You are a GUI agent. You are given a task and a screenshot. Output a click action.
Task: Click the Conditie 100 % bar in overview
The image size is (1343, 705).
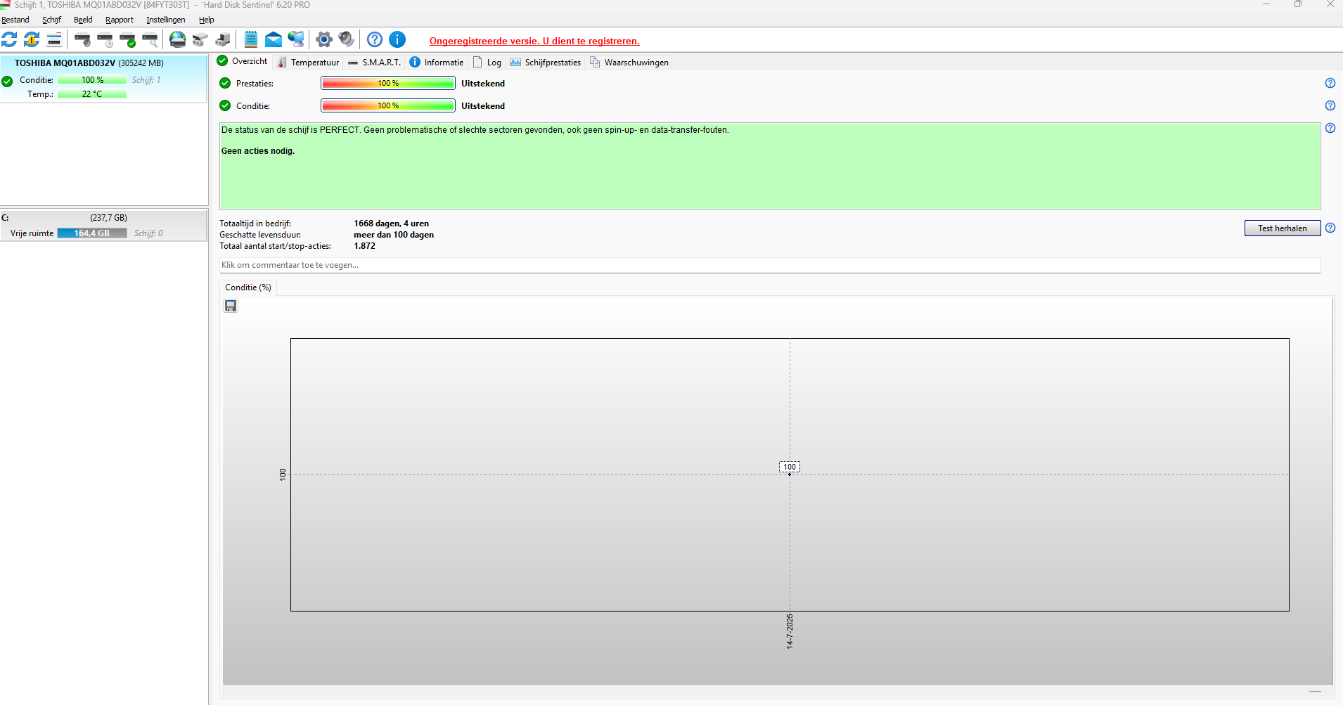(x=388, y=105)
